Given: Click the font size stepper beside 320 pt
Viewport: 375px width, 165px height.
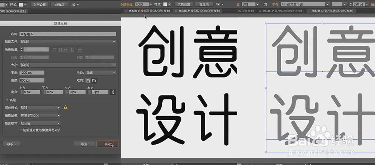Looking at the screenshot, I should [x=351, y=4].
